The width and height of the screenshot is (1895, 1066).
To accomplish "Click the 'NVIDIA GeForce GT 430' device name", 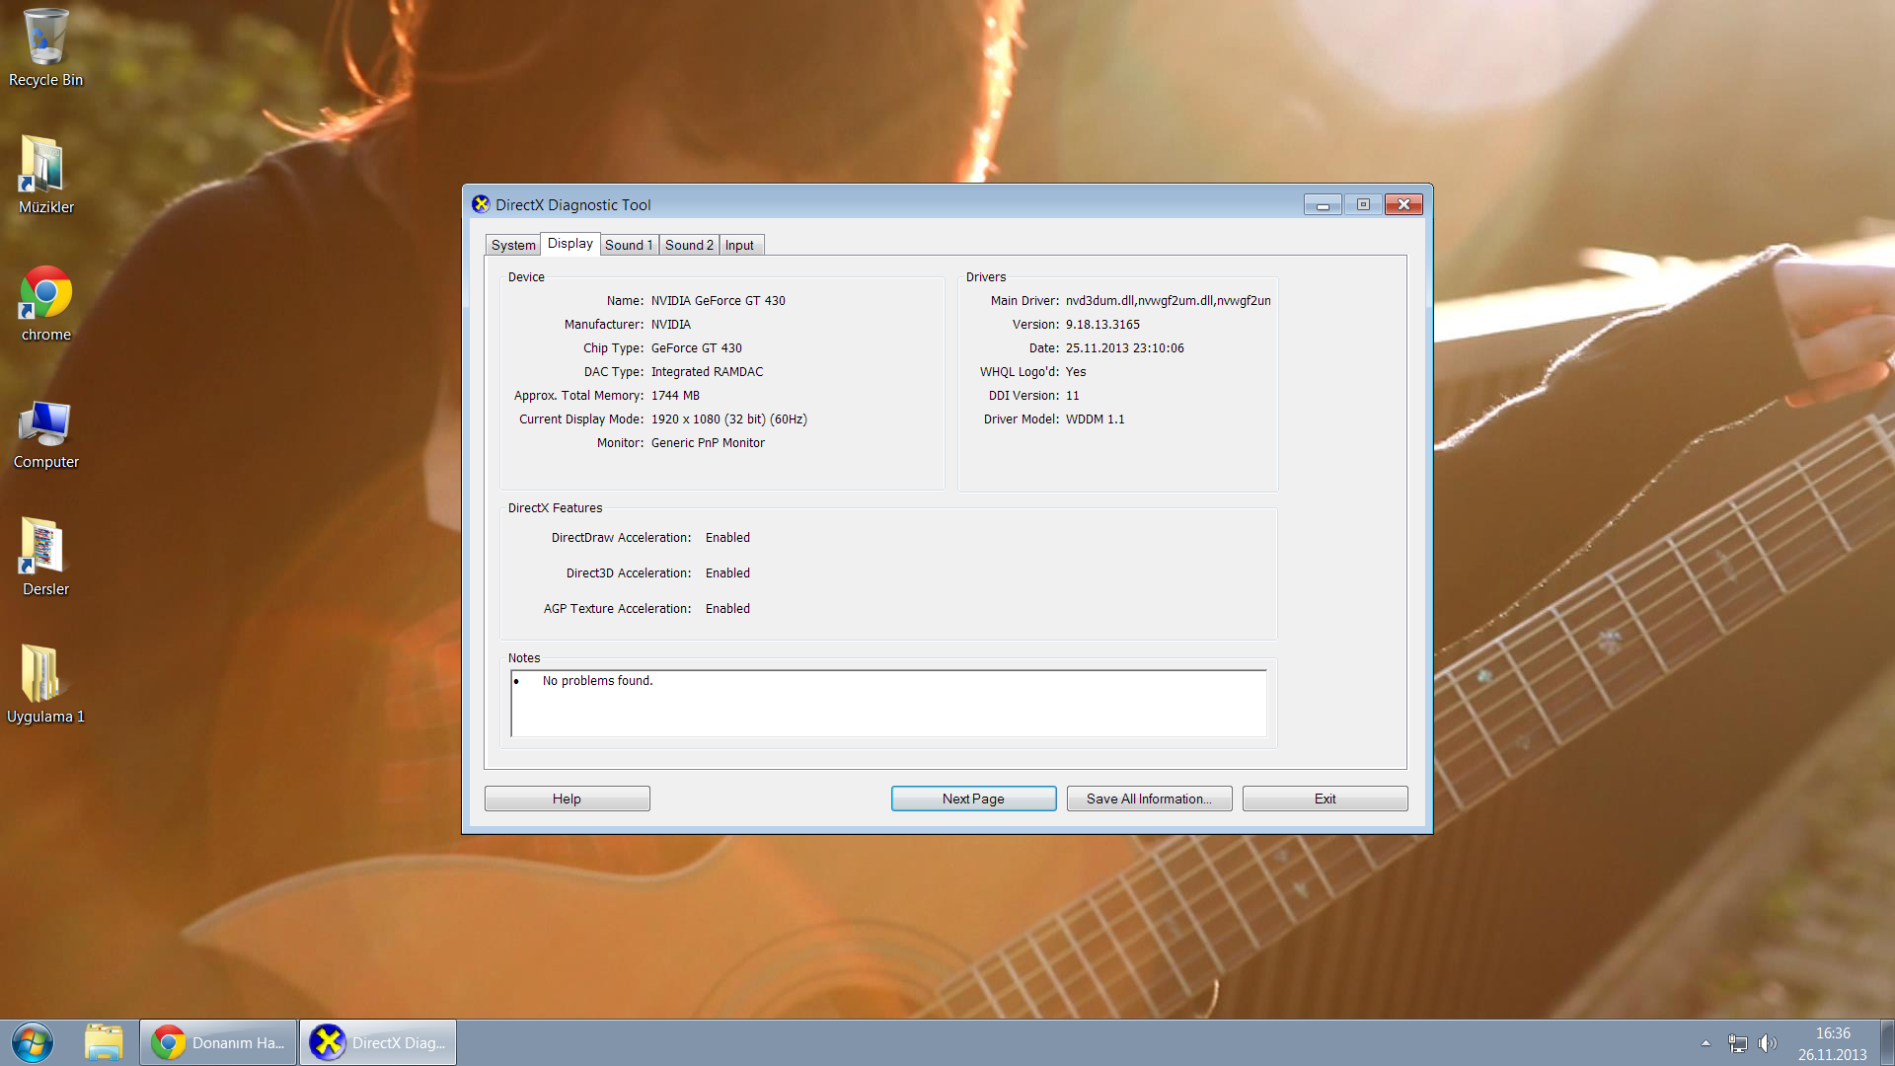I will 719,301.
